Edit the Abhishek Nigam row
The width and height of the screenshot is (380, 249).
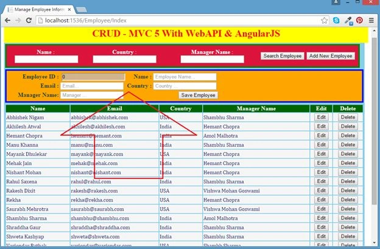pos(322,117)
